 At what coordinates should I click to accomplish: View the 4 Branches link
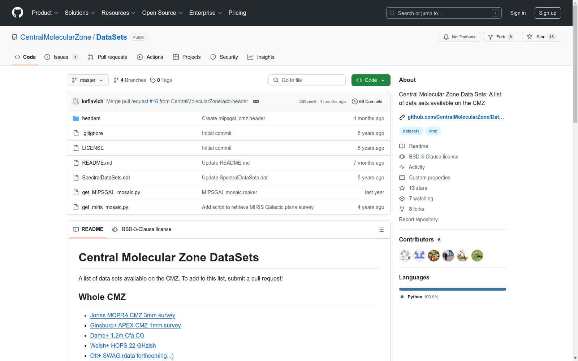(130, 80)
